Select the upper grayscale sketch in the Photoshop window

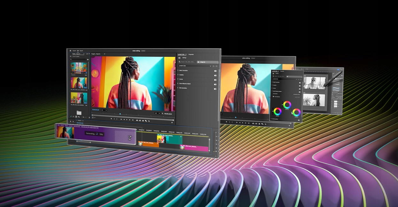314,82
